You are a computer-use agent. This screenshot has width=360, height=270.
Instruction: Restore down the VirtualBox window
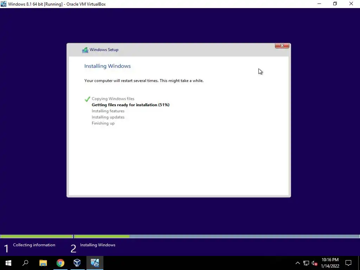(335, 4)
